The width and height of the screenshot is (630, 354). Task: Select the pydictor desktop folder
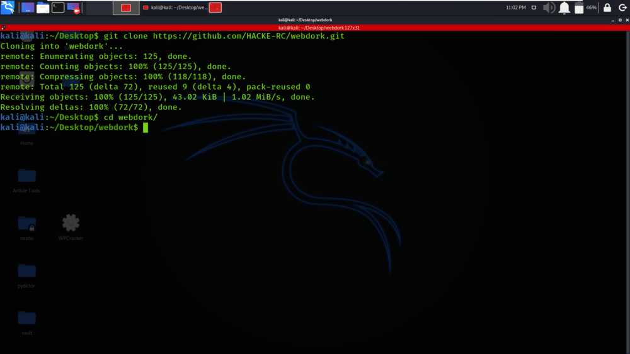coord(26,275)
